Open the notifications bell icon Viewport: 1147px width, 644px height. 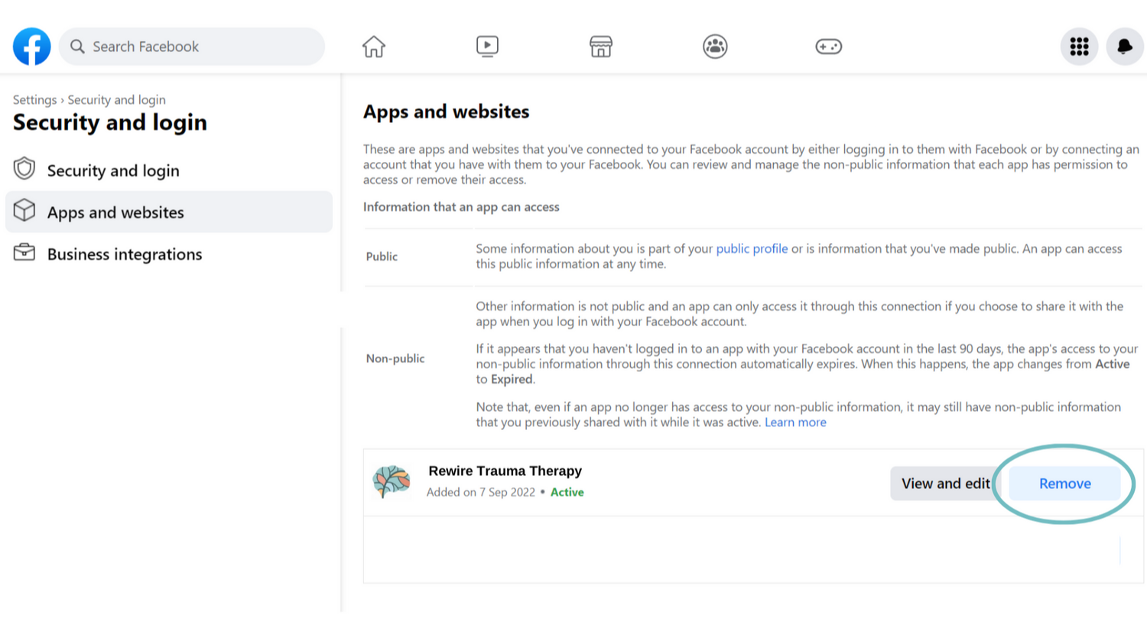click(x=1124, y=47)
